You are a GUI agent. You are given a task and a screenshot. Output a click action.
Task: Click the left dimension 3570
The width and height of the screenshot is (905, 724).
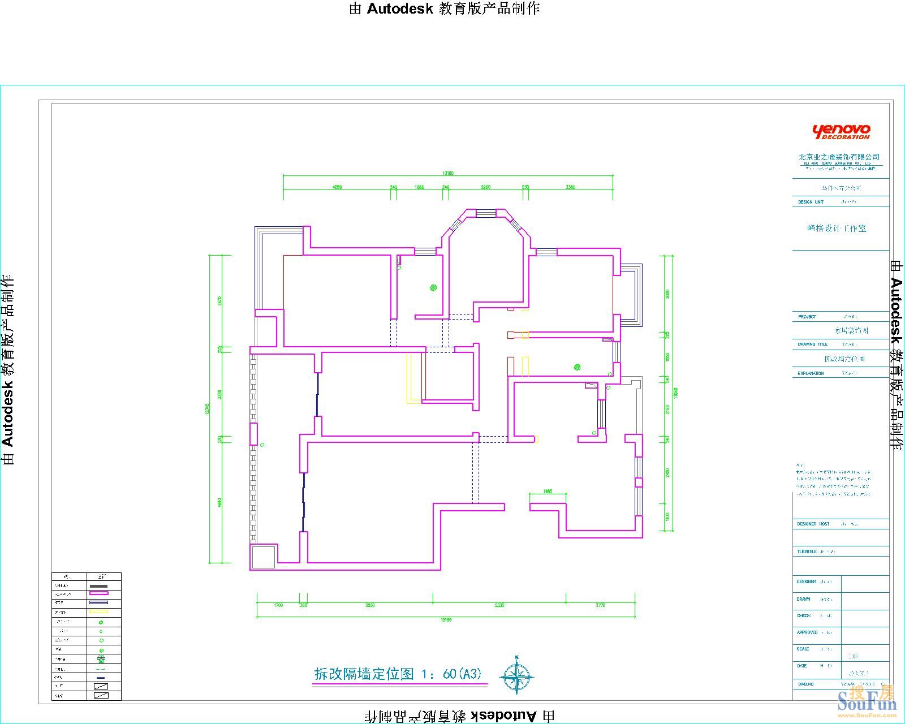coord(220,301)
